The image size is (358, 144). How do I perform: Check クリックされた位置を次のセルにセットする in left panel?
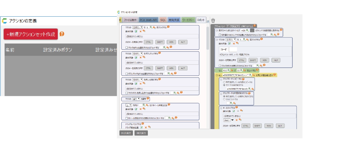127,48
